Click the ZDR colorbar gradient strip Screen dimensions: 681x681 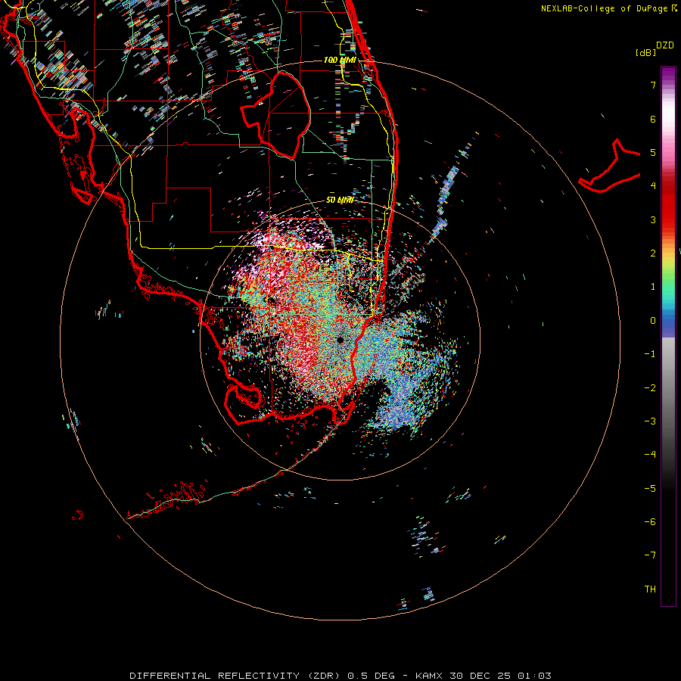(668, 336)
